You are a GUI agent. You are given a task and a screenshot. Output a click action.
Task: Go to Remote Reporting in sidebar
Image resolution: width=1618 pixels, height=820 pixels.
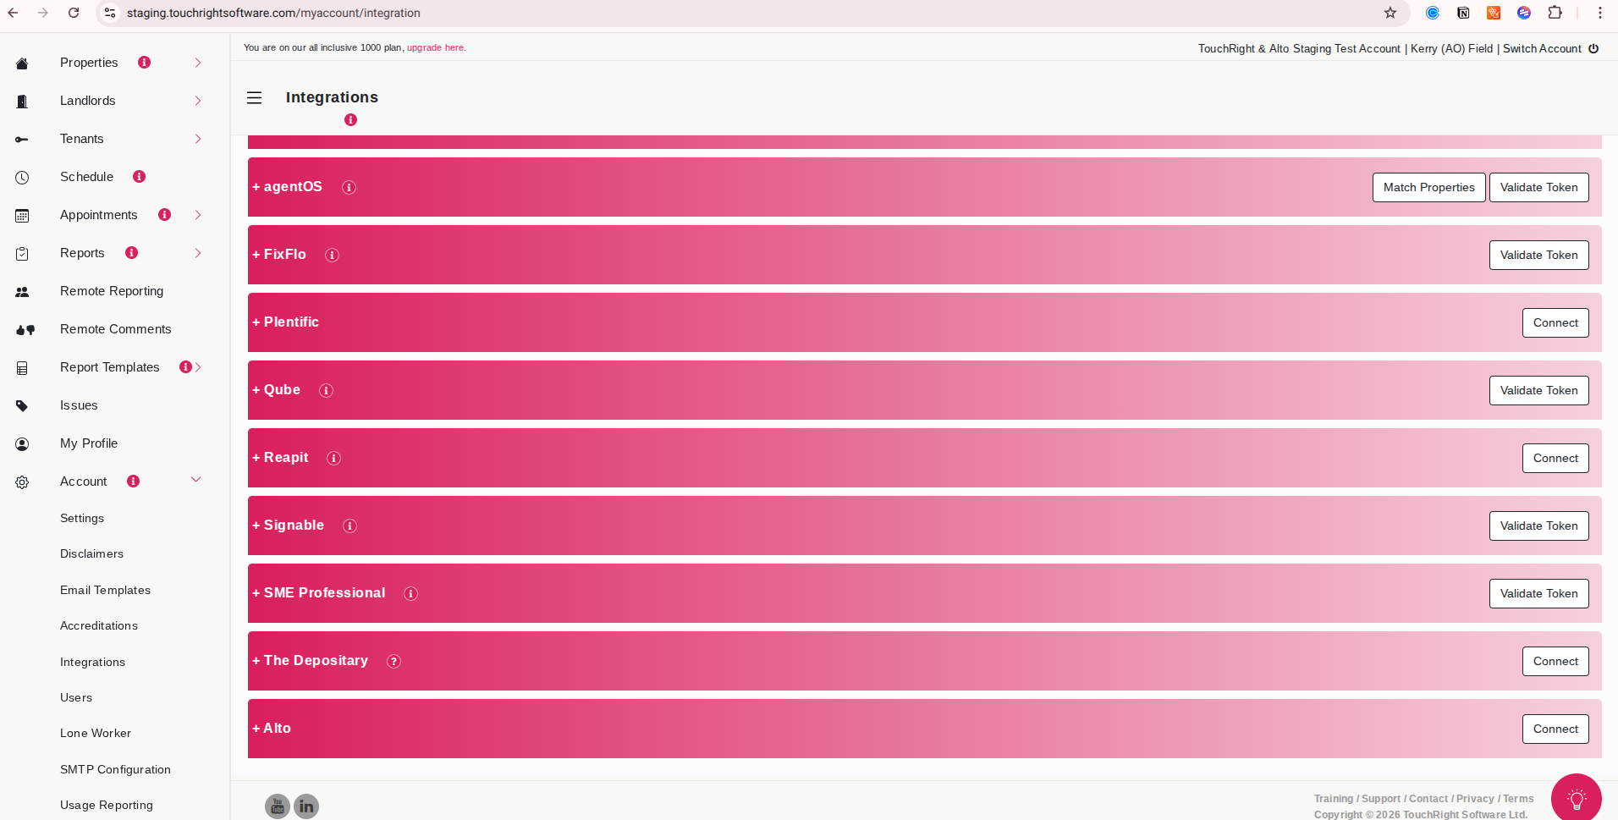112,291
